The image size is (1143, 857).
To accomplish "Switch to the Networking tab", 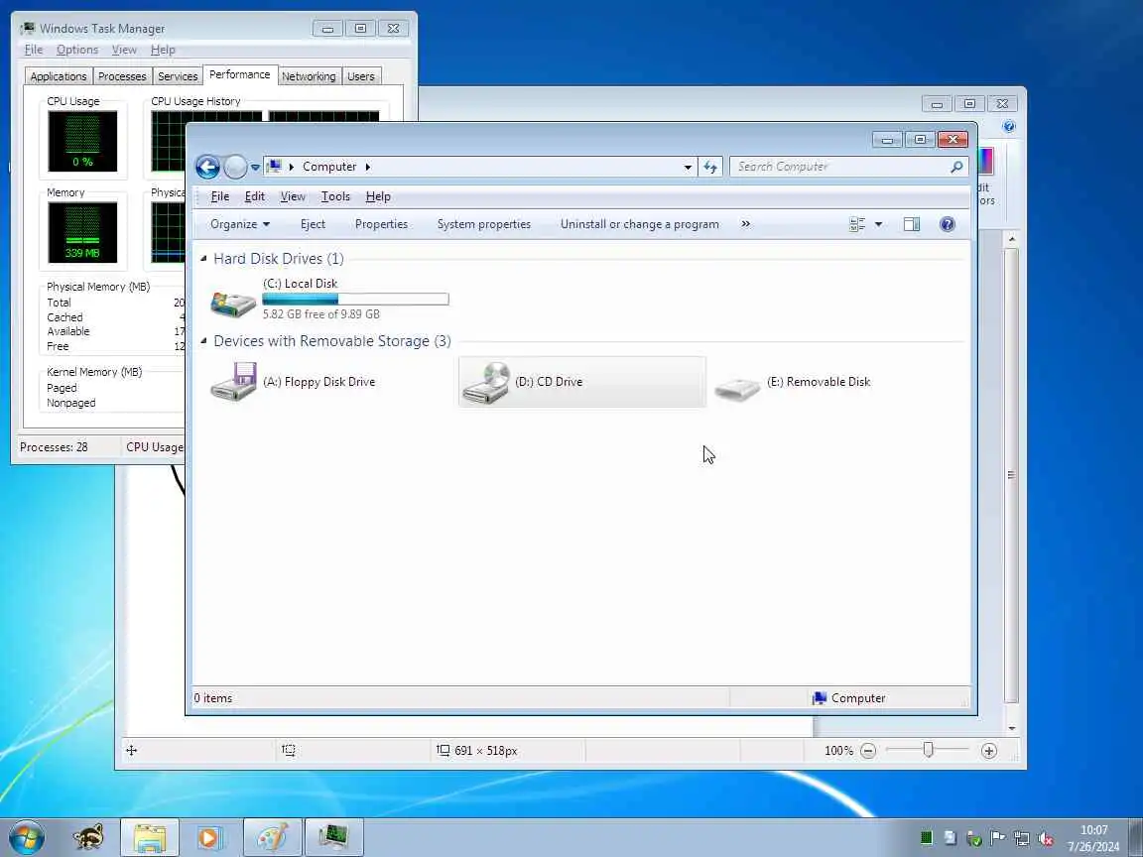I will point(309,76).
